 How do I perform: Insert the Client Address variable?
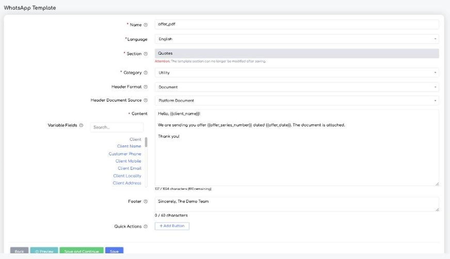coord(127,183)
